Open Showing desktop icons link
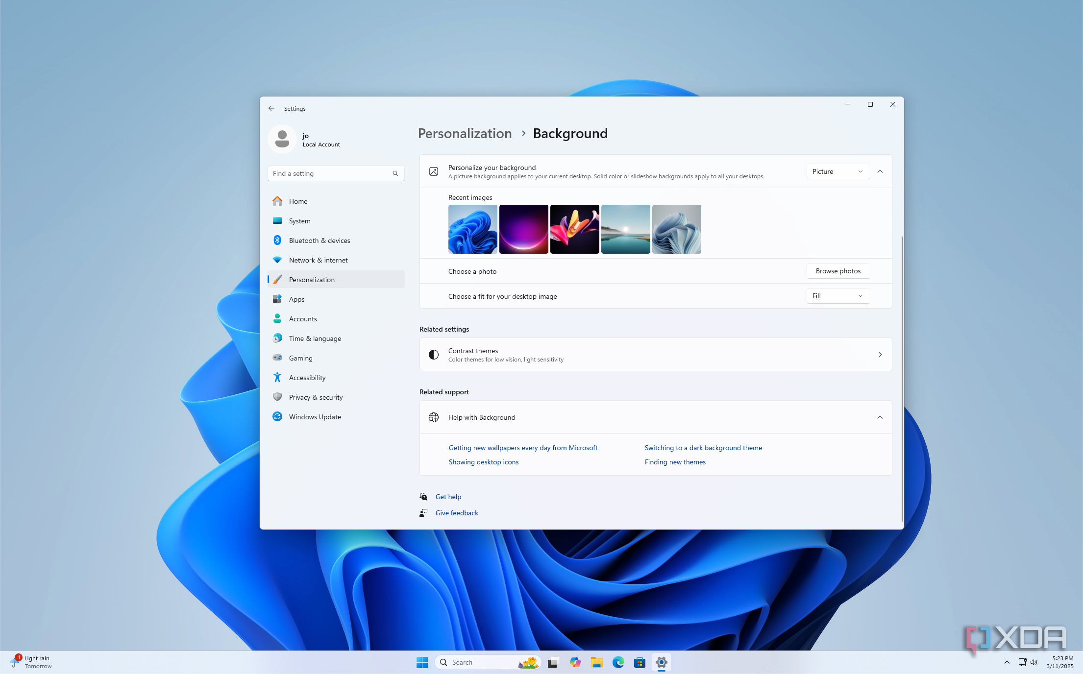The width and height of the screenshot is (1083, 674). (x=483, y=462)
